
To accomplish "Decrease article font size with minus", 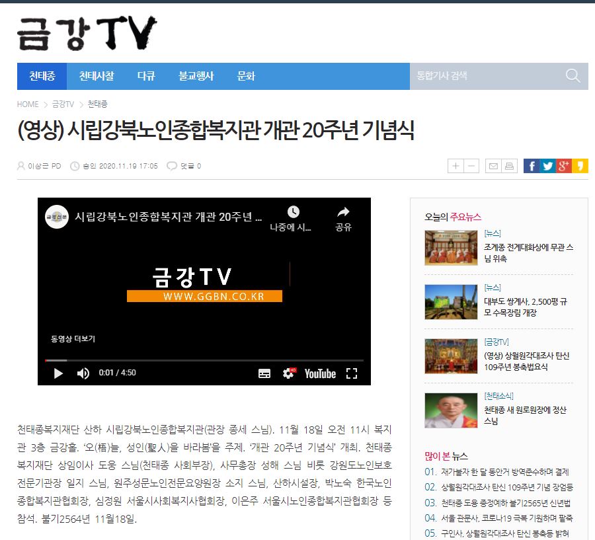I will (471, 166).
